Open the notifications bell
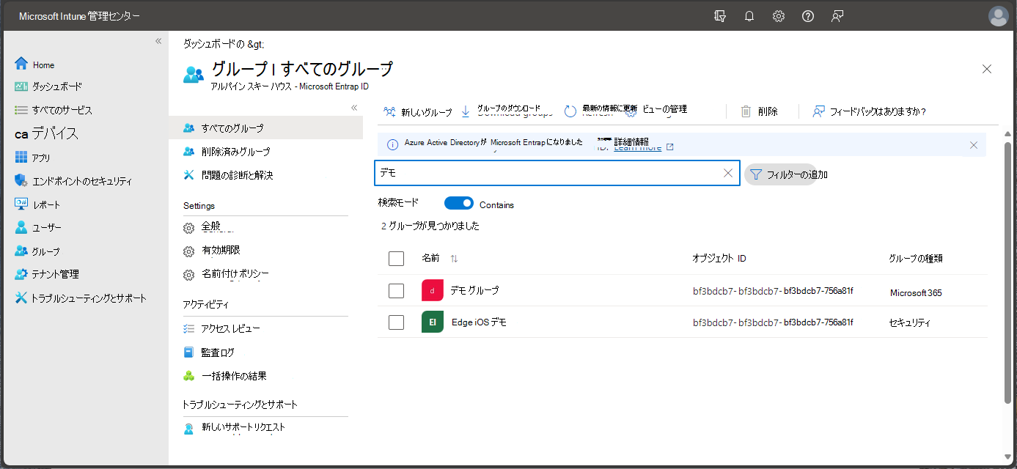Image resolution: width=1017 pixels, height=469 pixels. point(749,16)
